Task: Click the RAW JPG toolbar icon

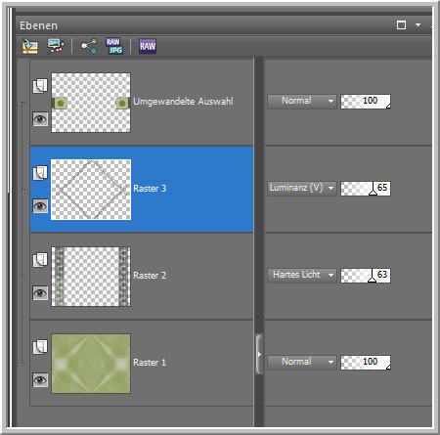Action: tap(114, 46)
